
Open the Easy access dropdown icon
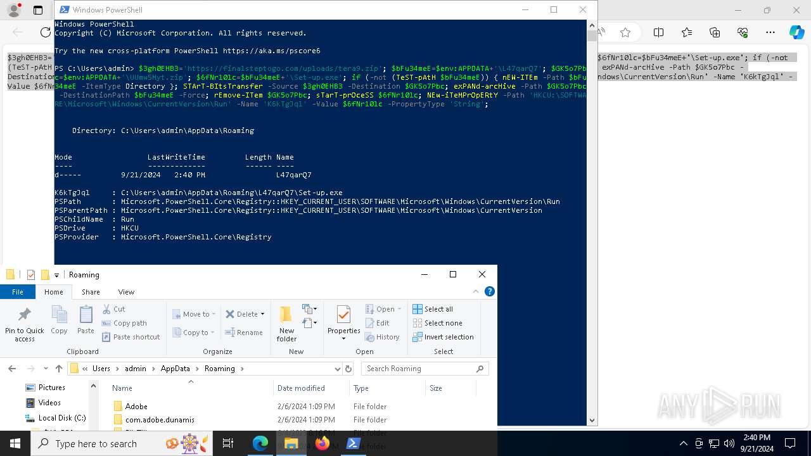tap(310, 323)
